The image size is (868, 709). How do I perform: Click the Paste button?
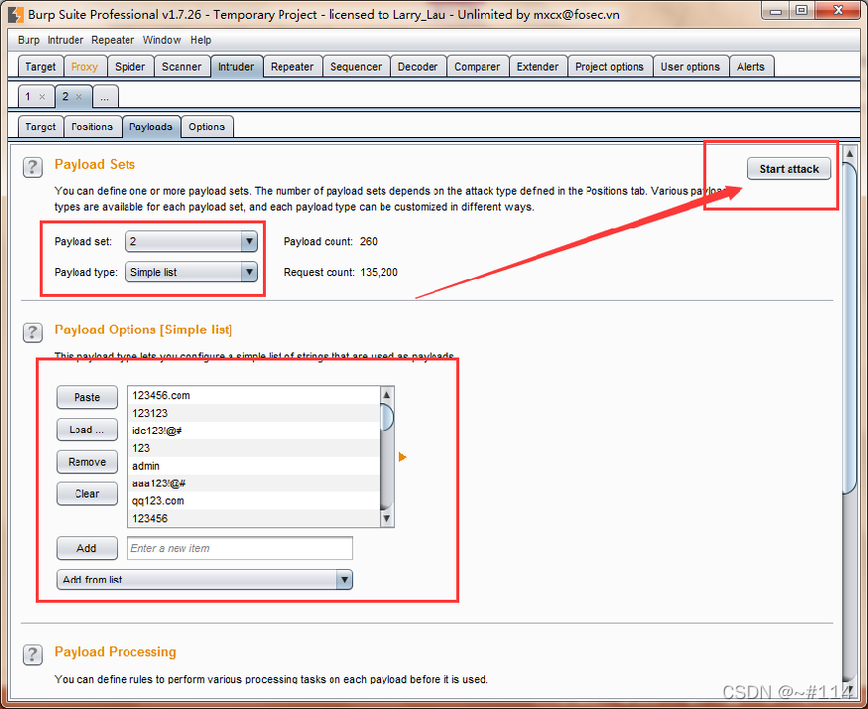pyautogui.click(x=87, y=397)
